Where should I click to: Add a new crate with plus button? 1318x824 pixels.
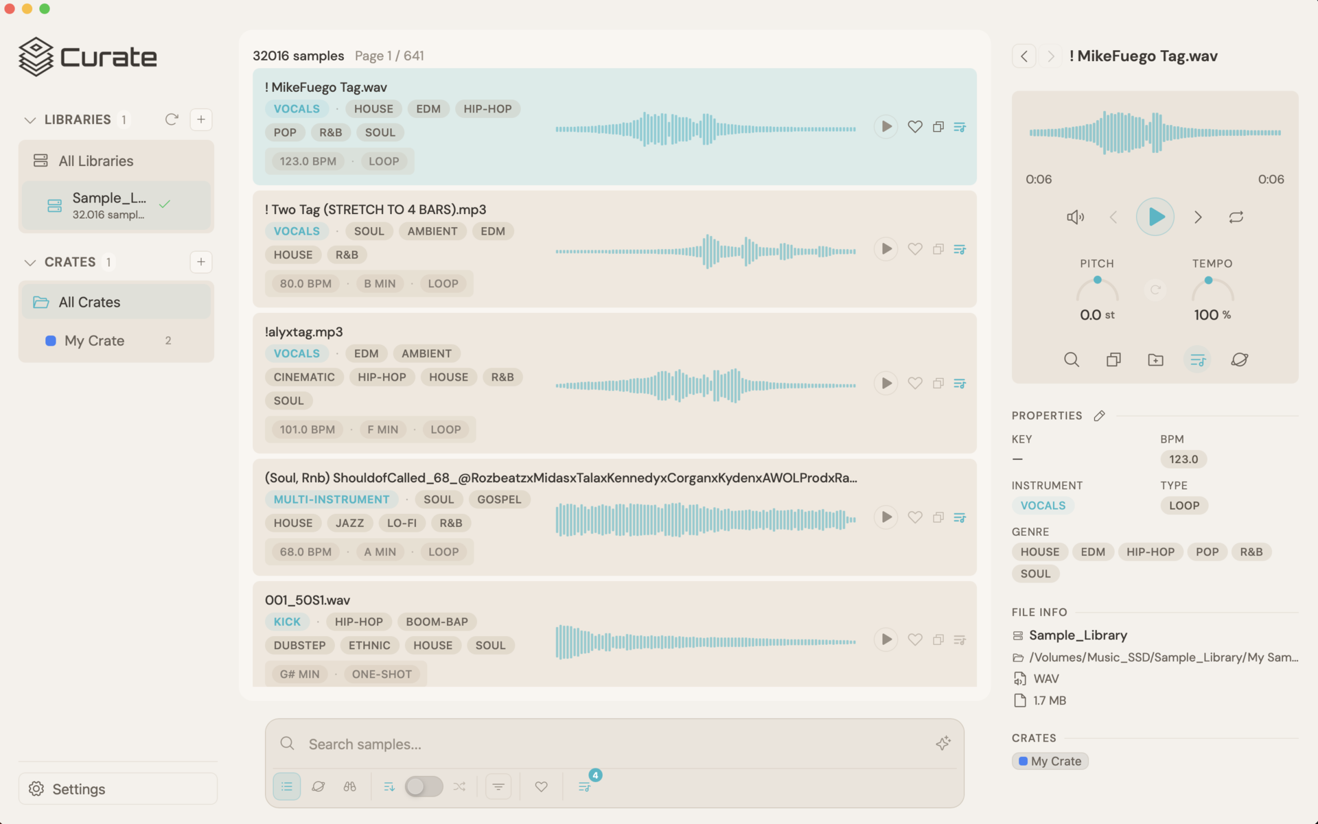pyautogui.click(x=201, y=262)
